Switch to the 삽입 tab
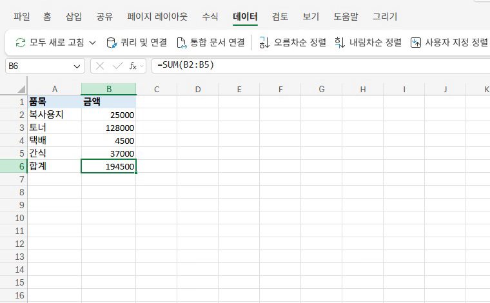 coord(73,16)
